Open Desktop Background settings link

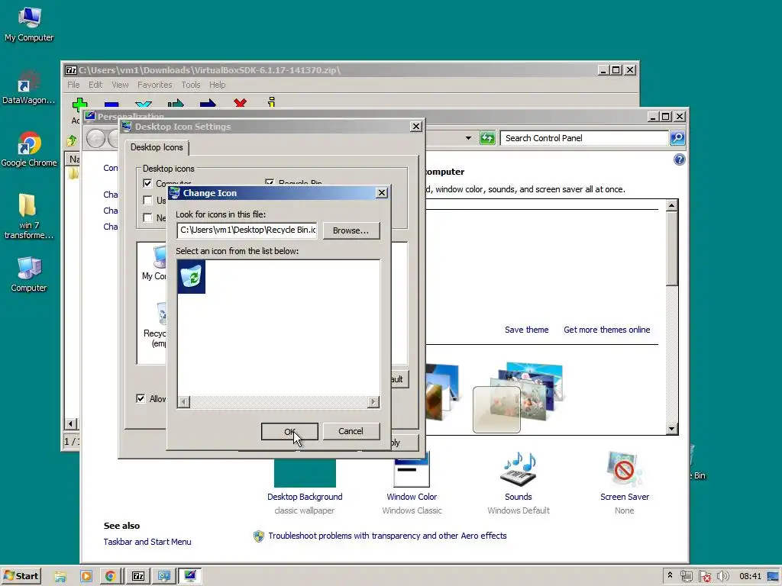[305, 497]
